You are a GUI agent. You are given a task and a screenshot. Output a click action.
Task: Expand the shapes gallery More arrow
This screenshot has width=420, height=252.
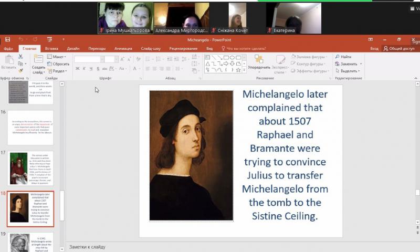[x=244, y=70]
